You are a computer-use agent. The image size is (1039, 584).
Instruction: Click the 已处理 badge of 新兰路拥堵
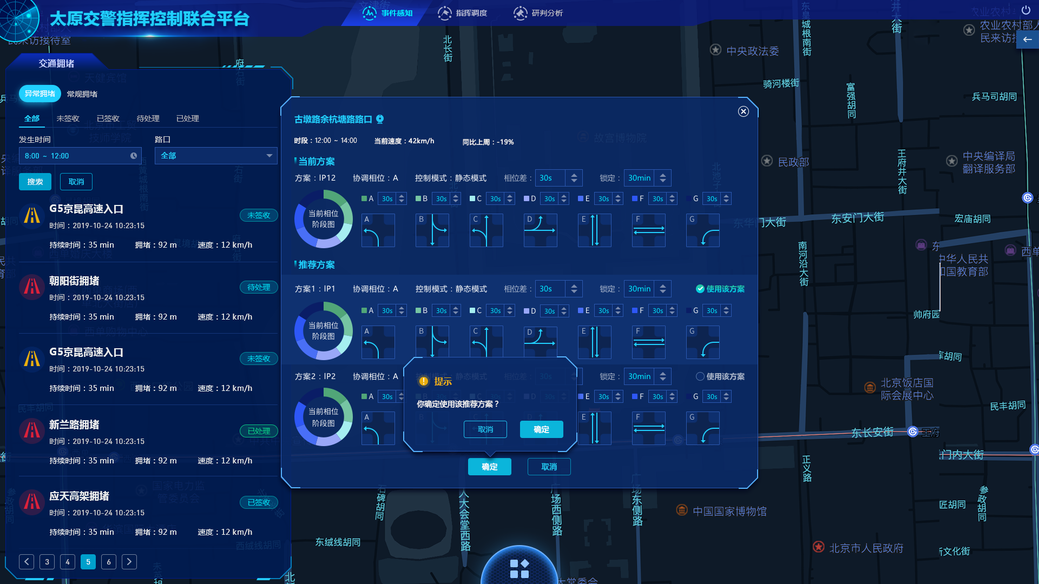pos(259,431)
